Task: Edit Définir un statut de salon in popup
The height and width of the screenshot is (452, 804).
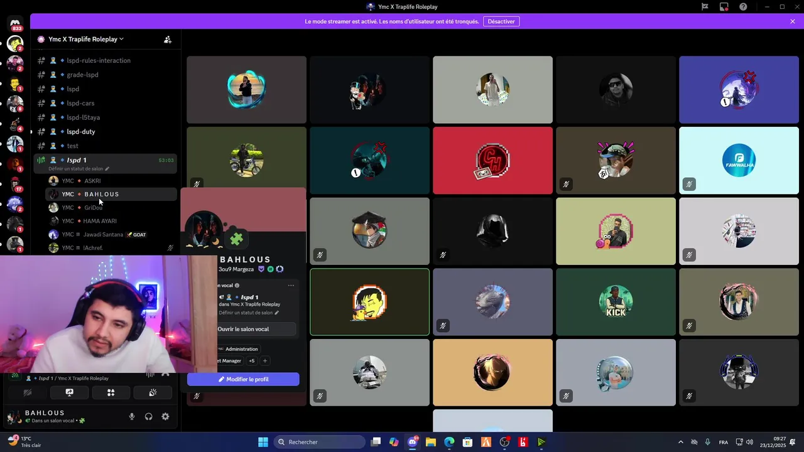Action: 249,313
